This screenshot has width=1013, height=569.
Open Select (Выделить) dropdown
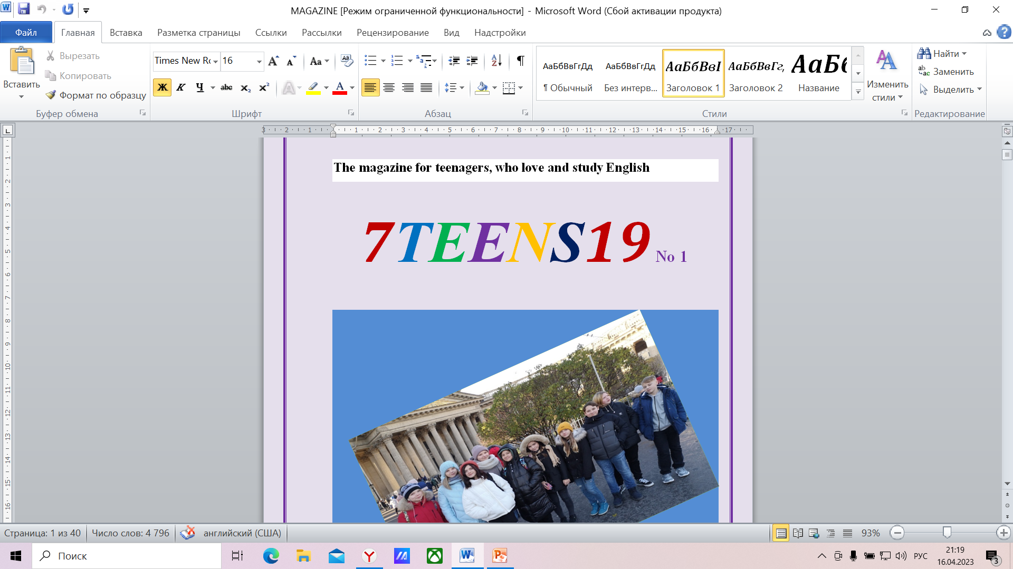tap(950, 89)
